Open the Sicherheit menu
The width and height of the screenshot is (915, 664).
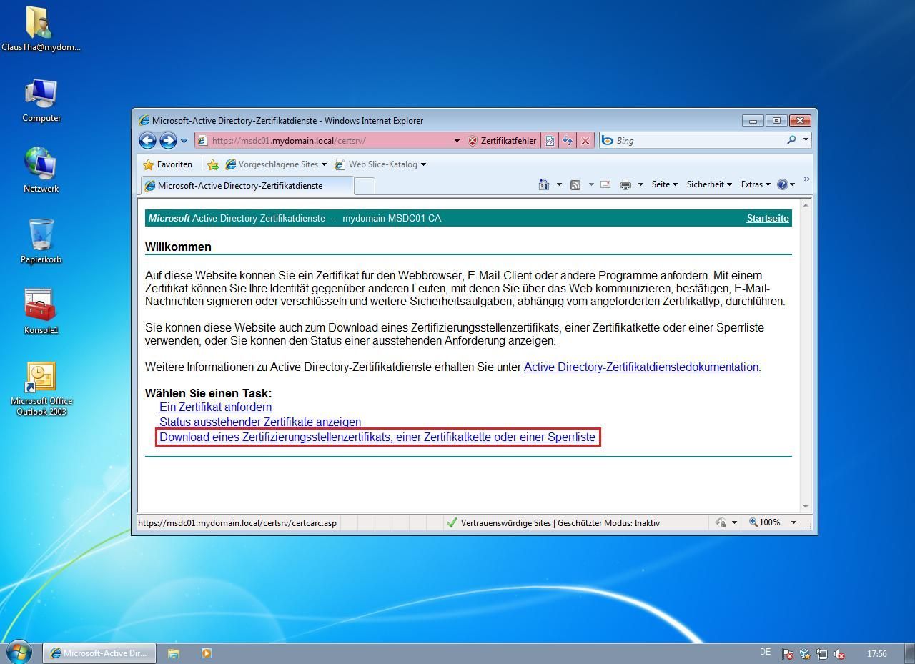pyautogui.click(x=709, y=184)
